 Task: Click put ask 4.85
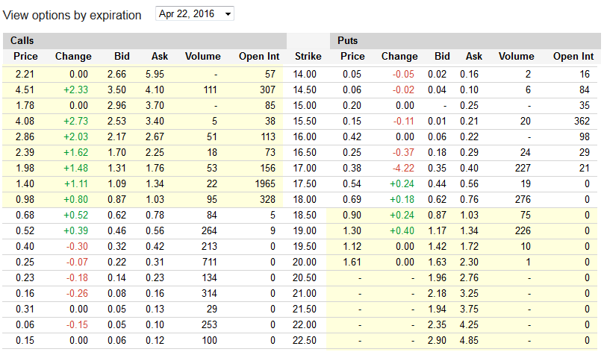[469, 341]
